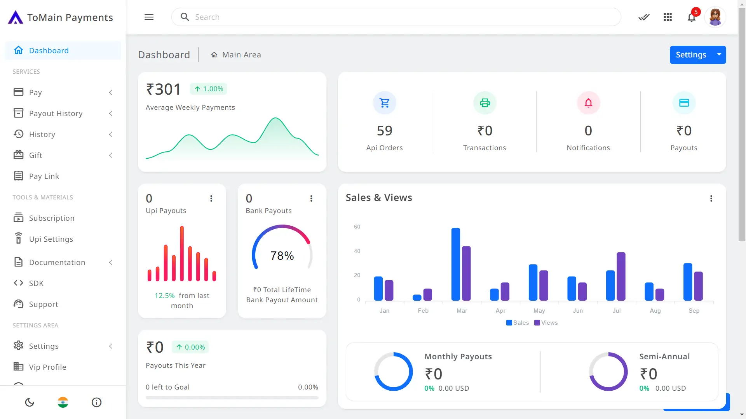Open the Settings button dropdown arrow
Image resolution: width=746 pixels, height=419 pixels.
tap(719, 55)
